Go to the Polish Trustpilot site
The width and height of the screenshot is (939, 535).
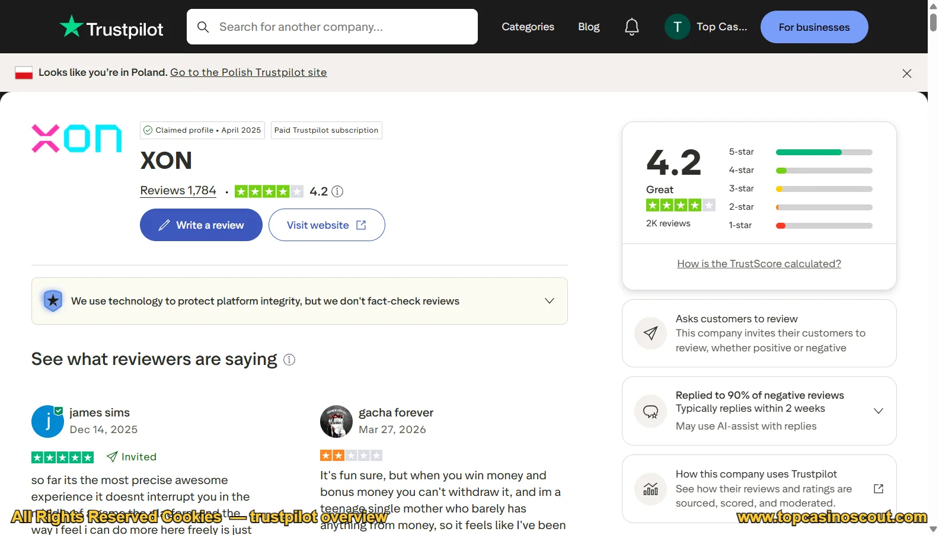pyautogui.click(x=248, y=72)
